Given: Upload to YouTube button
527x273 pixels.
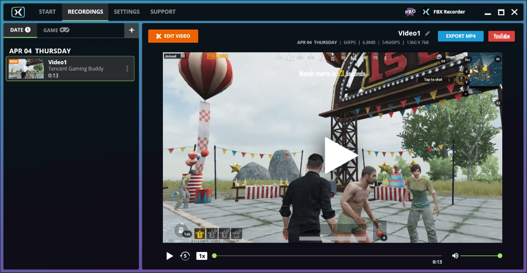Looking at the screenshot, I should [x=502, y=36].
